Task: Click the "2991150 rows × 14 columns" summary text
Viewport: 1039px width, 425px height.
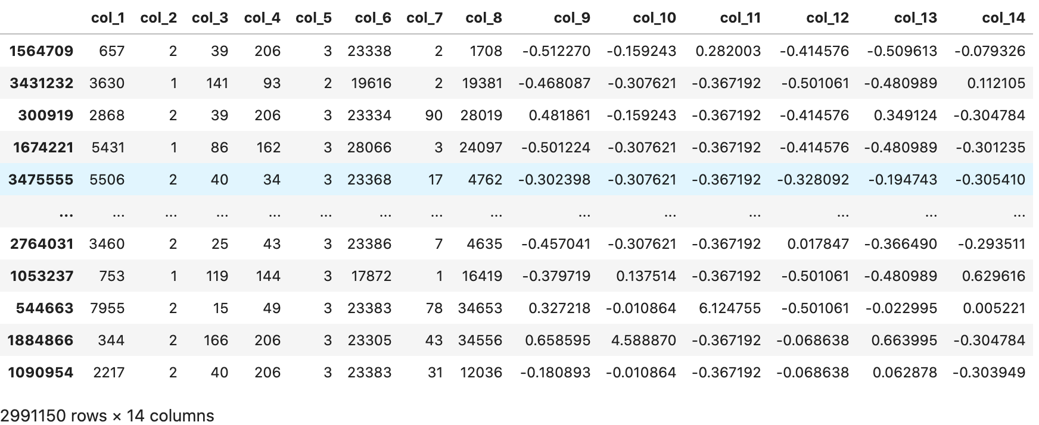Action: coord(107,415)
